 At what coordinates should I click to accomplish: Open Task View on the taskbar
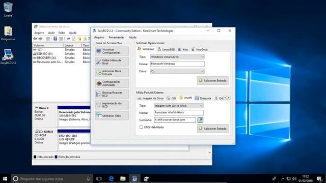click(x=99, y=178)
